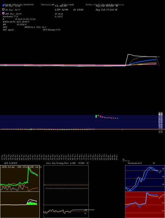Click the blue 20 Day legend swatch

[4, 5]
